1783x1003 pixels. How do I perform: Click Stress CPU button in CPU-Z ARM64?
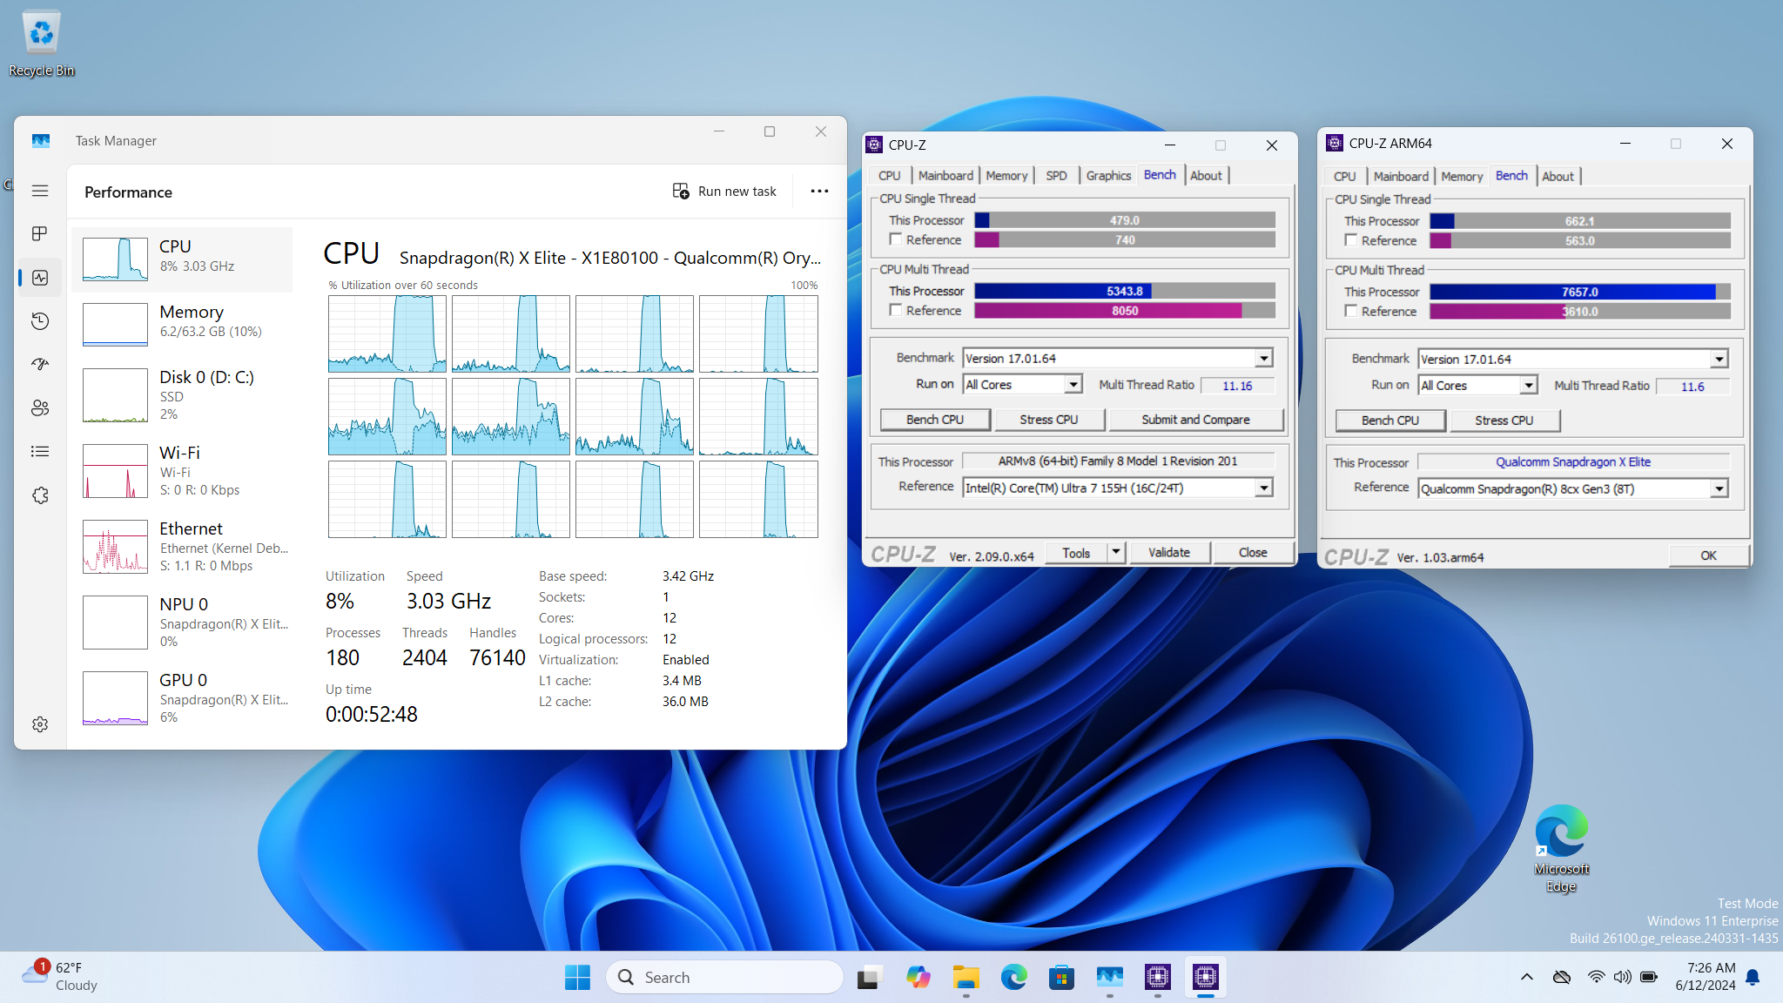(x=1504, y=421)
